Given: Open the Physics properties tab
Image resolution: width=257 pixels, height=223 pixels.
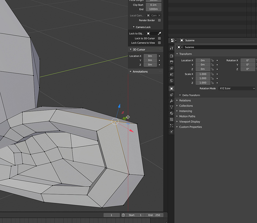Looking at the screenshot, I should click(x=171, y=132).
